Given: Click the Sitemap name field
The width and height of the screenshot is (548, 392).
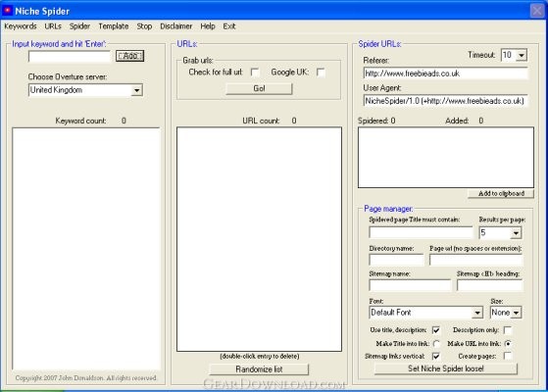Looking at the screenshot, I should (x=410, y=285).
